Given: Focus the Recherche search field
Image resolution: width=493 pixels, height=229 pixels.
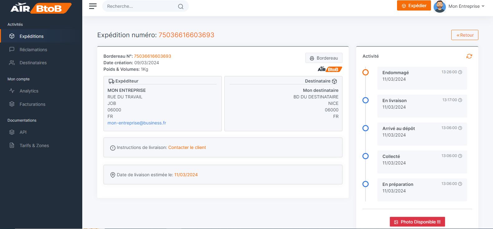Looking at the screenshot, I should coord(140,6).
